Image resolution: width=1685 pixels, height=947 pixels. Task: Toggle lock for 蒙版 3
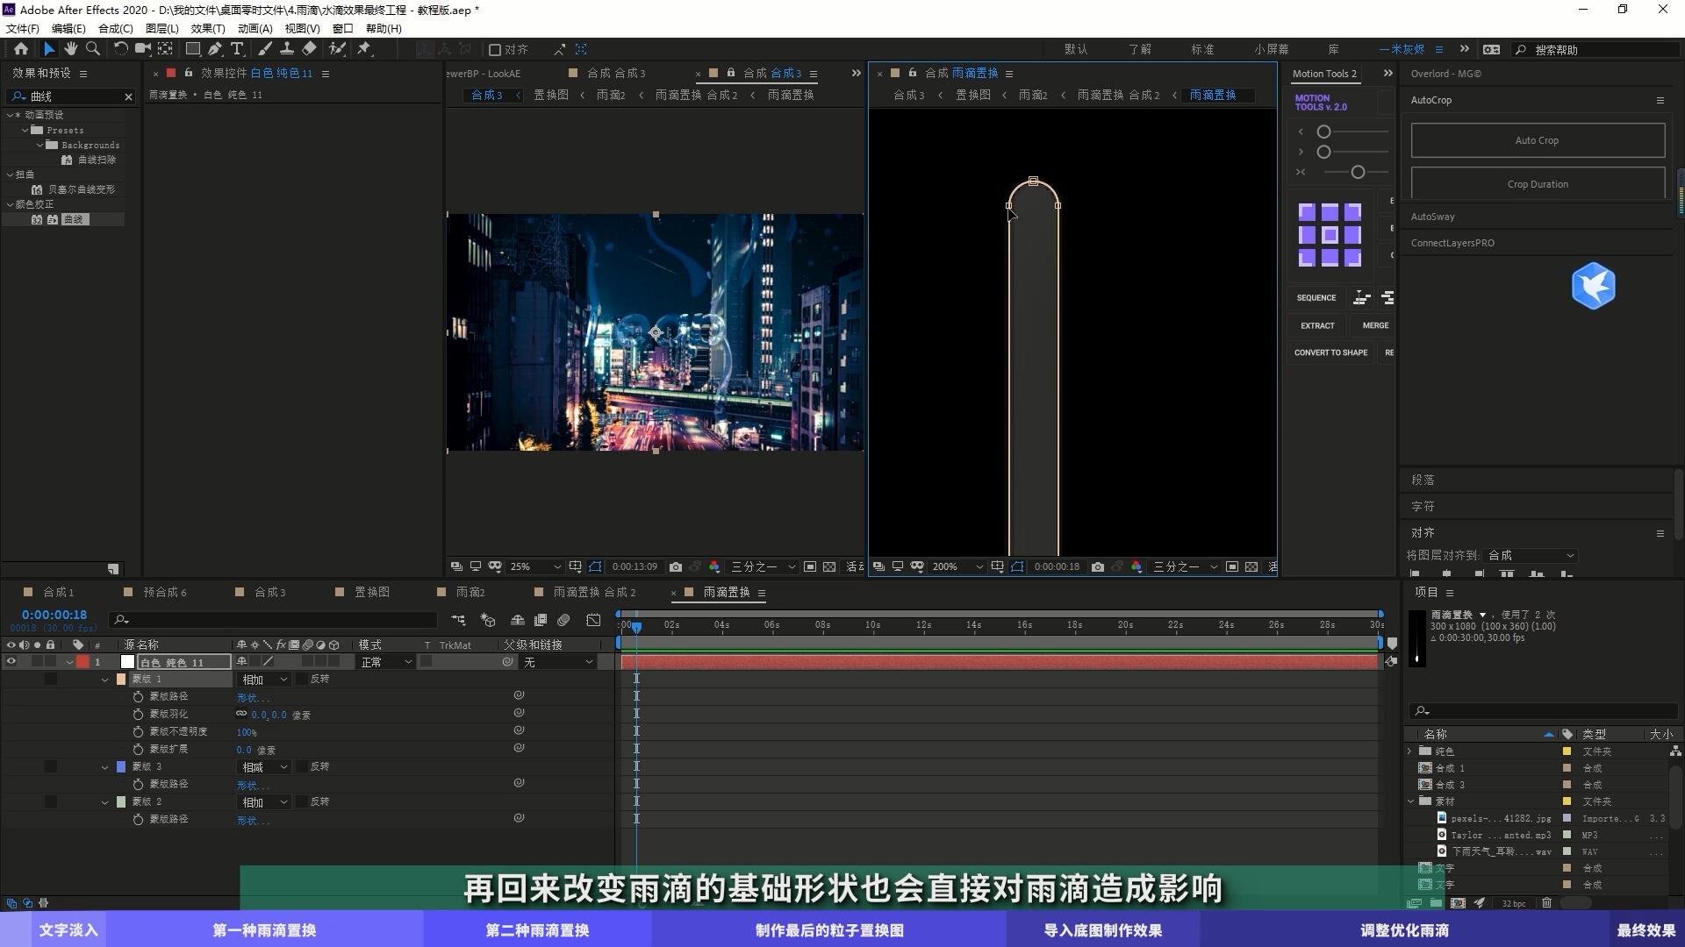tap(51, 766)
